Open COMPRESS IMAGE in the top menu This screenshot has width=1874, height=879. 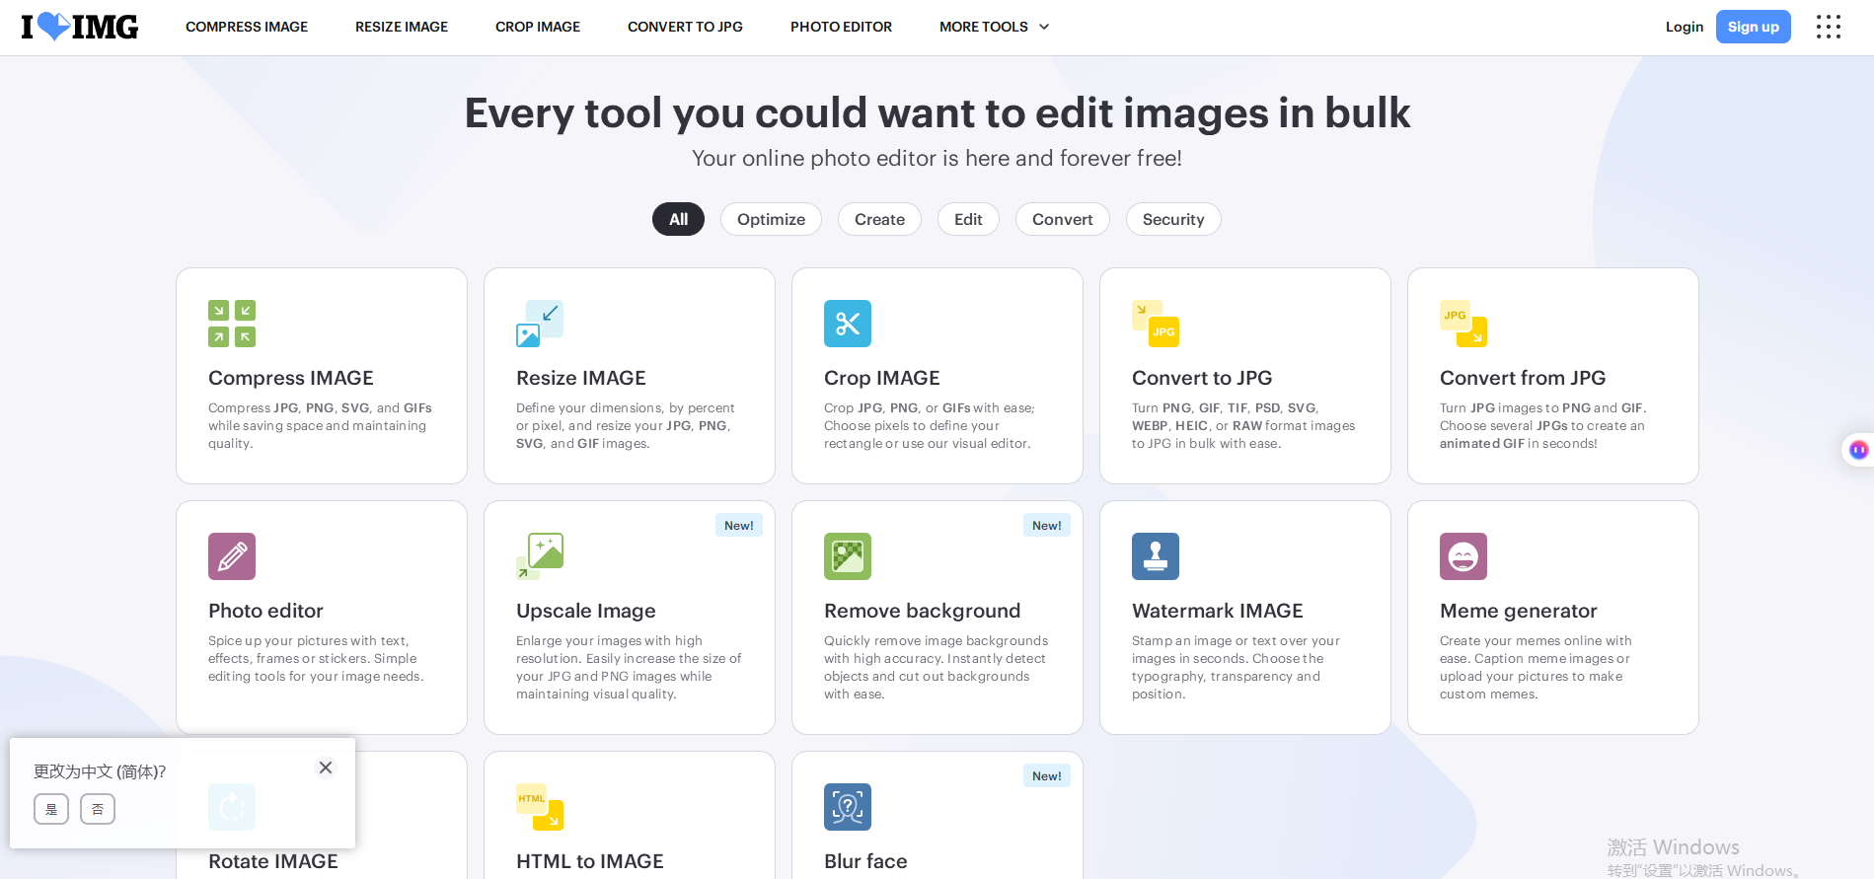(247, 27)
